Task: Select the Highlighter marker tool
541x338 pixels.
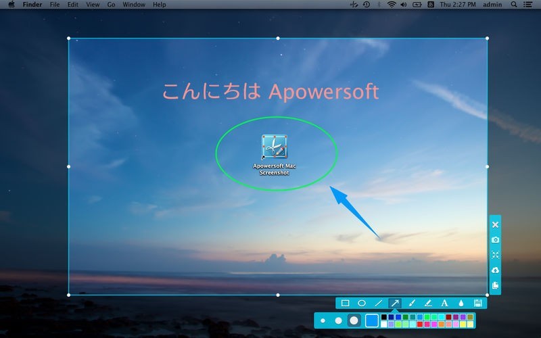Action: tap(428, 303)
